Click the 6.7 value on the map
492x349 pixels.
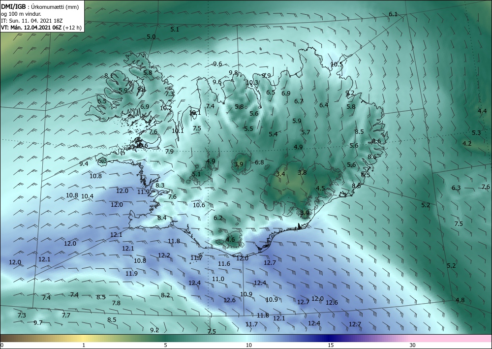point(299,101)
